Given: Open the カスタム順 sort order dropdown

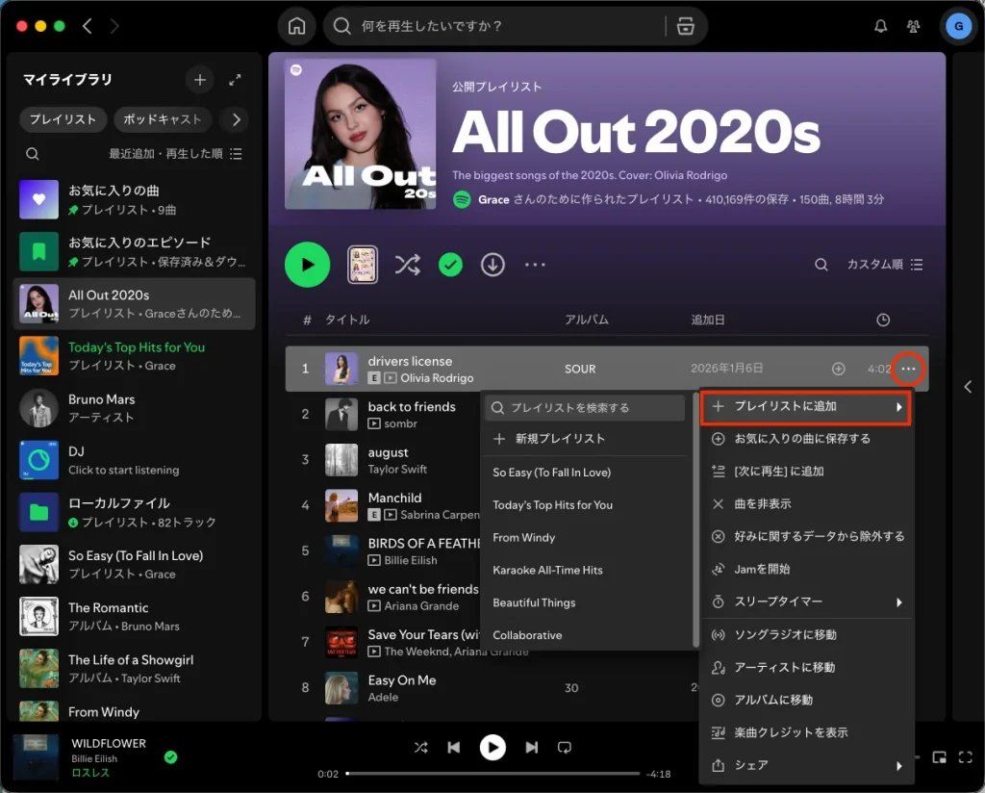Looking at the screenshot, I should [885, 265].
